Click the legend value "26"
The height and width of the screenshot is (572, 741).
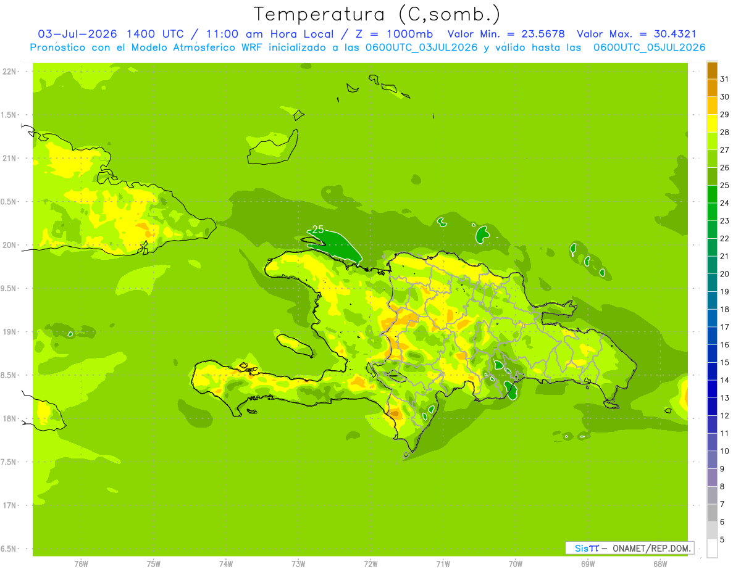click(725, 167)
